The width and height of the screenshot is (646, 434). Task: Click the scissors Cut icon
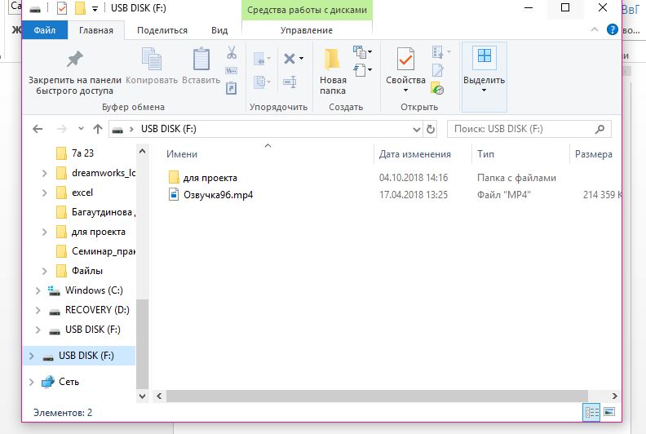click(x=232, y=52)
